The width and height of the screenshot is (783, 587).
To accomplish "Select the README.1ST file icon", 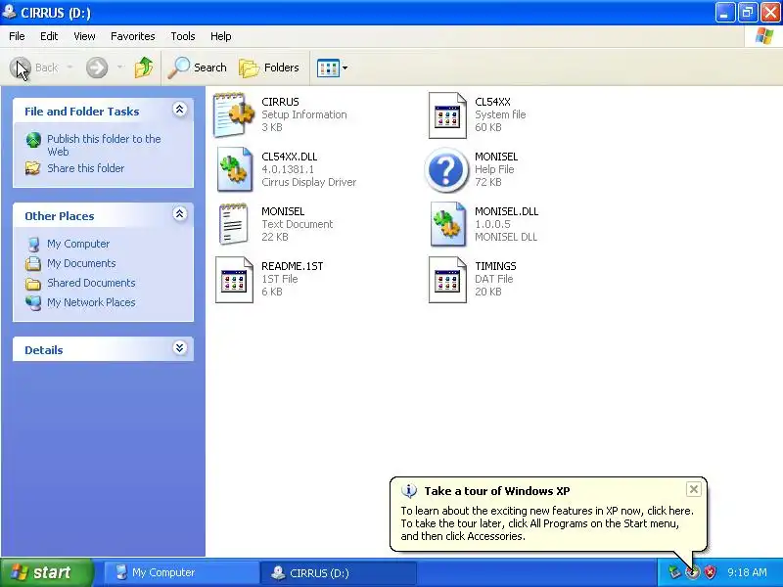I will (x=234, y=280).
